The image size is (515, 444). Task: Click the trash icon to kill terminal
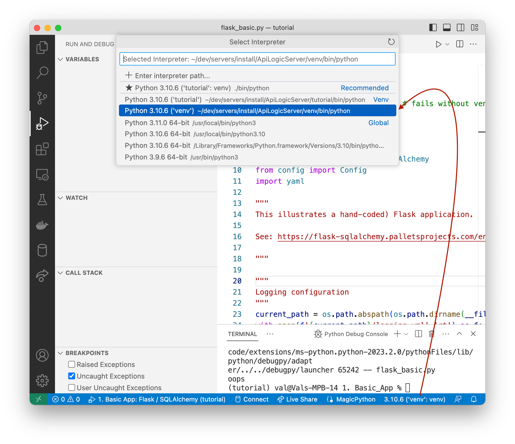[431, 334]
